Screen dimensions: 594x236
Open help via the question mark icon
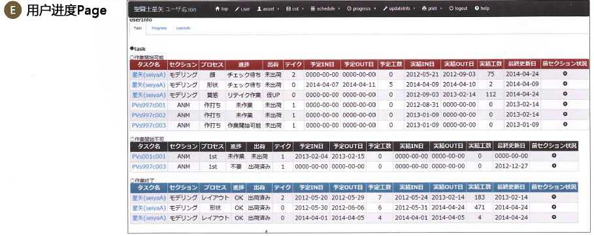click(x=477, y=8)
